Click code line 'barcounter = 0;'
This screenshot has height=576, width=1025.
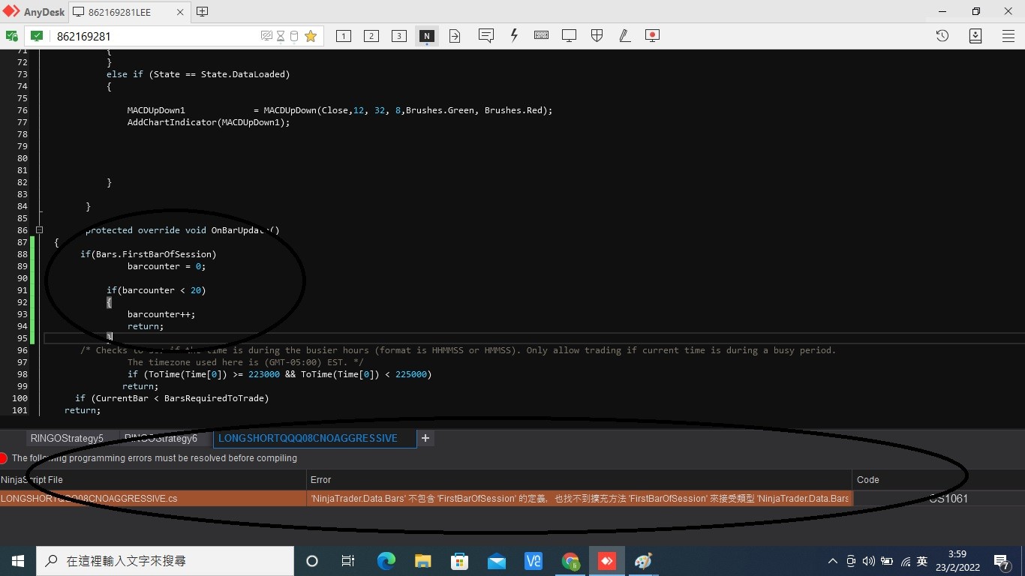(166, 266)
